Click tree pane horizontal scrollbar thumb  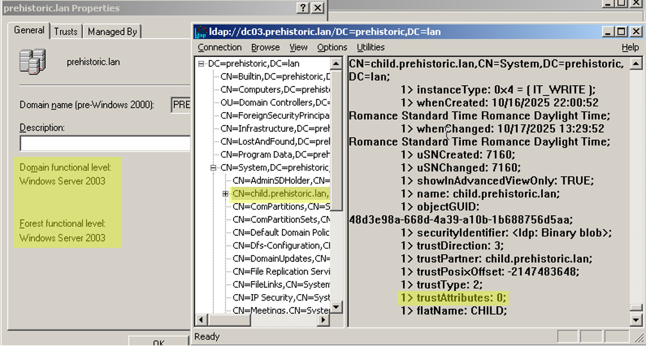tap(229, 320)
